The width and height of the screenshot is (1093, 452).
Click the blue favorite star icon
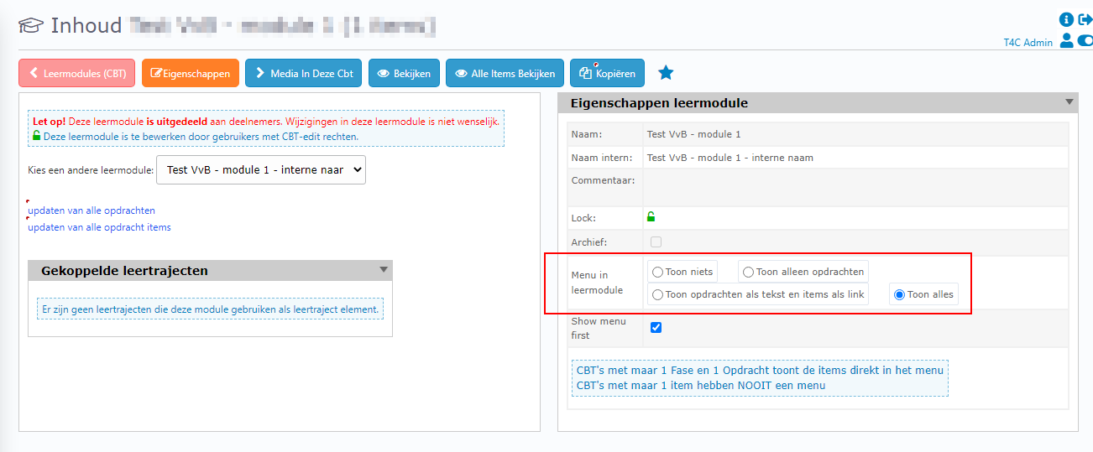pos(666,73)
